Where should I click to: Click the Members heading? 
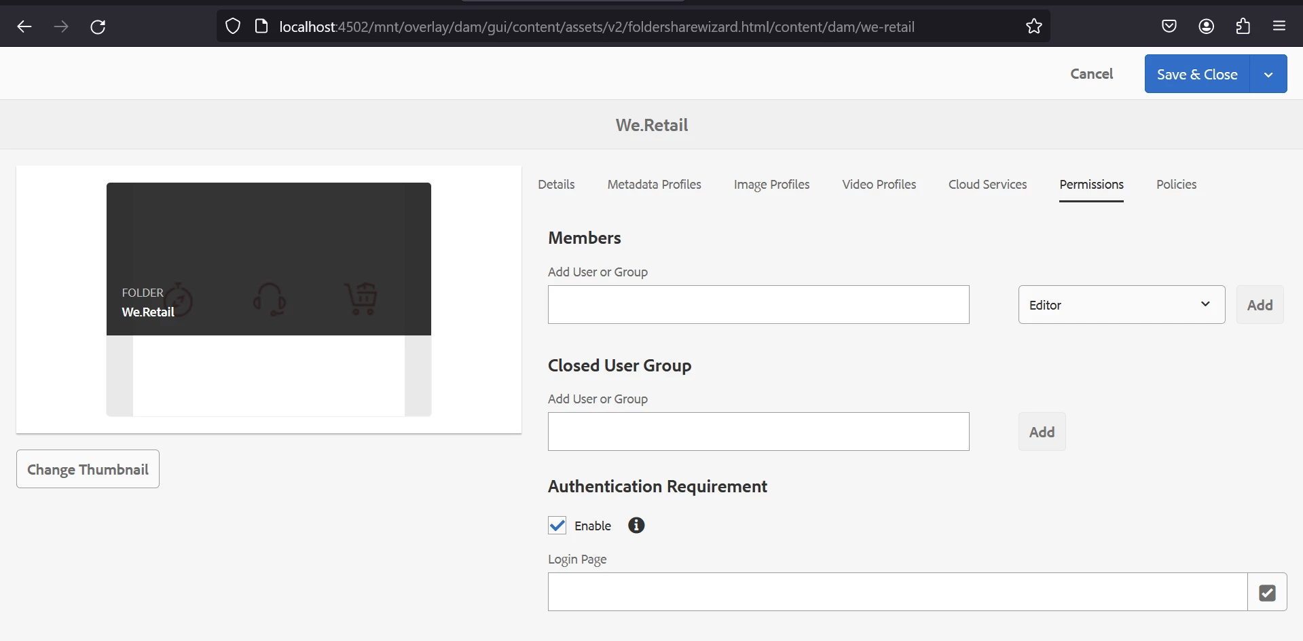tap(585, 238)
